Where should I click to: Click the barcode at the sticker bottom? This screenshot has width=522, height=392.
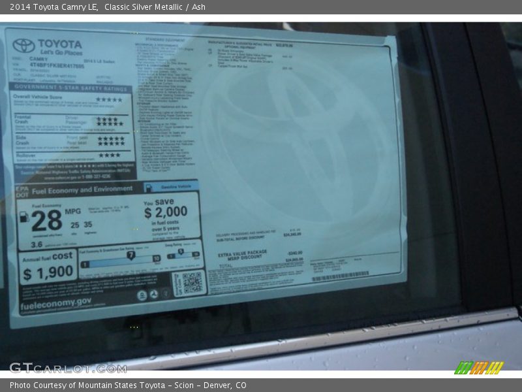(x=341, y=276)
